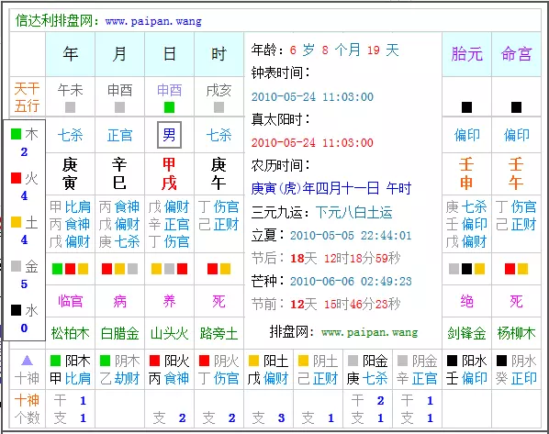Select the 月 column header

[119, 54]
